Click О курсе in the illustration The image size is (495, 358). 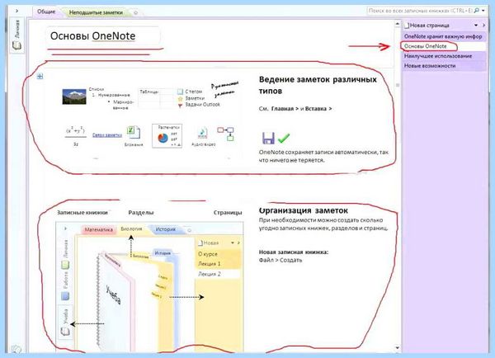pyautogui.click(x=218, y=253)
